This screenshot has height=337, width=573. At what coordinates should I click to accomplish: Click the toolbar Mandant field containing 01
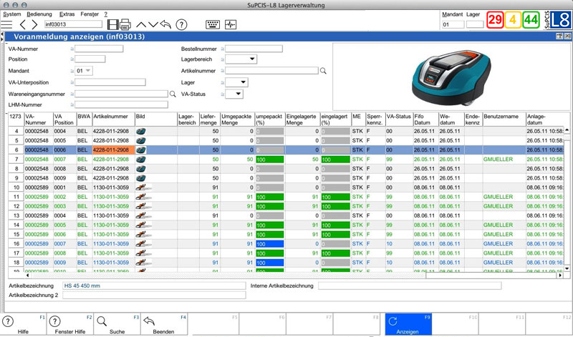pos(453,24)
